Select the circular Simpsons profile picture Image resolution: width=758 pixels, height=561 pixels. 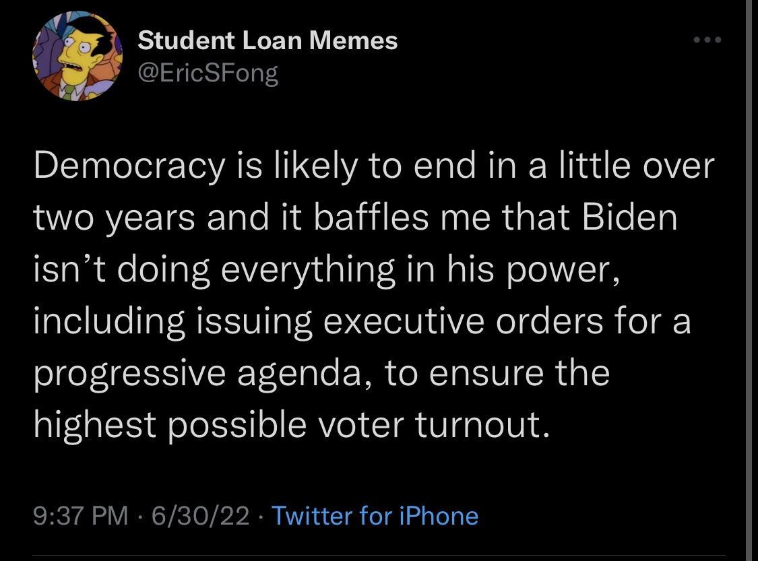[77, 55]
